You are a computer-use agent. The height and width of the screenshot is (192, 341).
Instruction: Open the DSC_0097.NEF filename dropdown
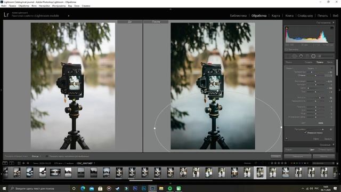tap(86, 163)
